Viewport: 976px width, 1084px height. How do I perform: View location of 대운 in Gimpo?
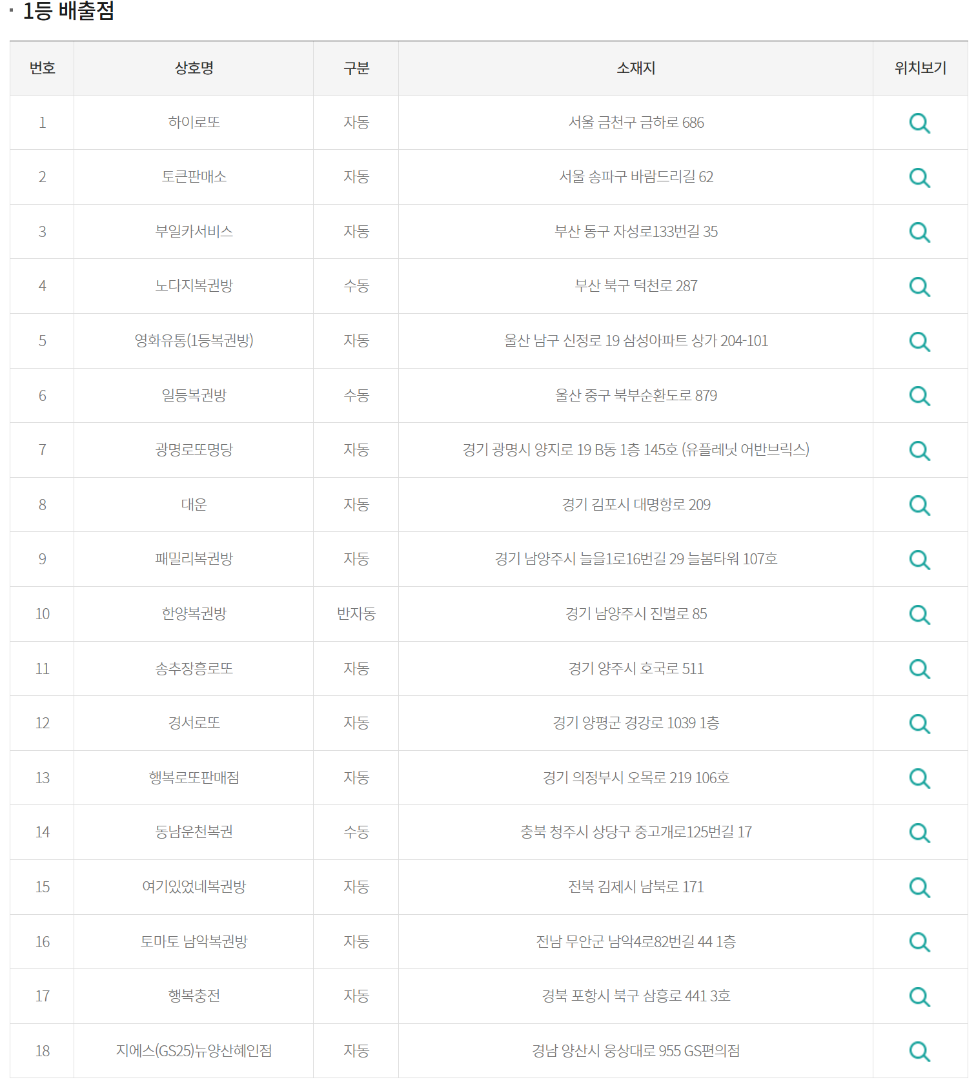tap(919, 505)
